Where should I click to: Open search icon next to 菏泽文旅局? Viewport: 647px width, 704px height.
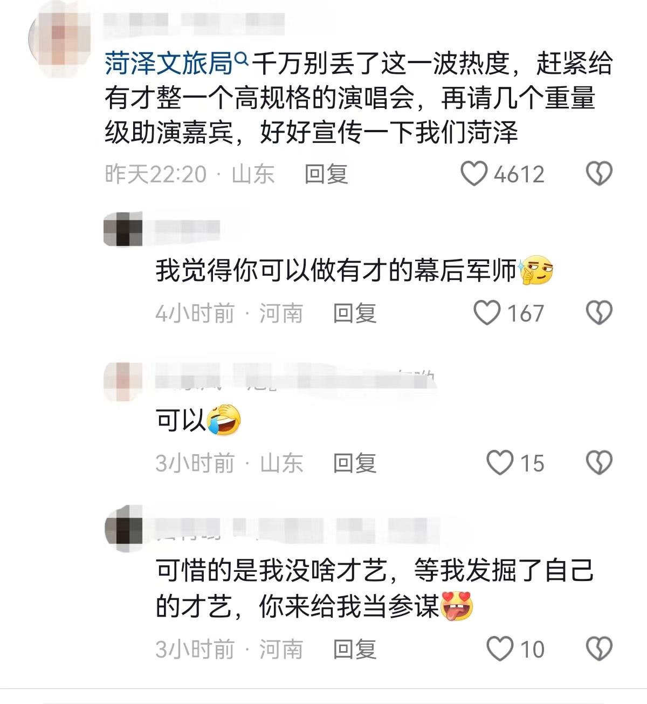pyautogui.click(x=241, y=58)
